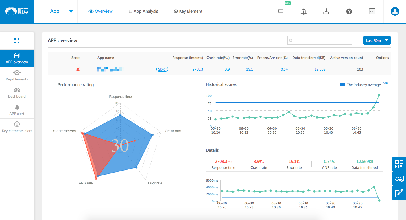The height and width of the screenshot is (220, 406).
Task: Switch language with the CN icon
Action: click(372, 12)
